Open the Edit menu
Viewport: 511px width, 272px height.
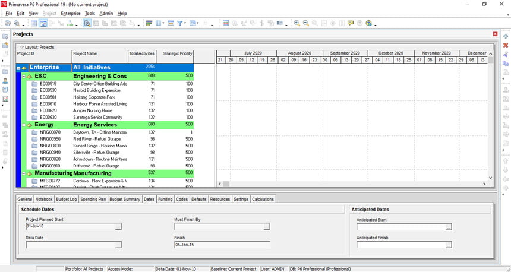click(x=21, y=13)
